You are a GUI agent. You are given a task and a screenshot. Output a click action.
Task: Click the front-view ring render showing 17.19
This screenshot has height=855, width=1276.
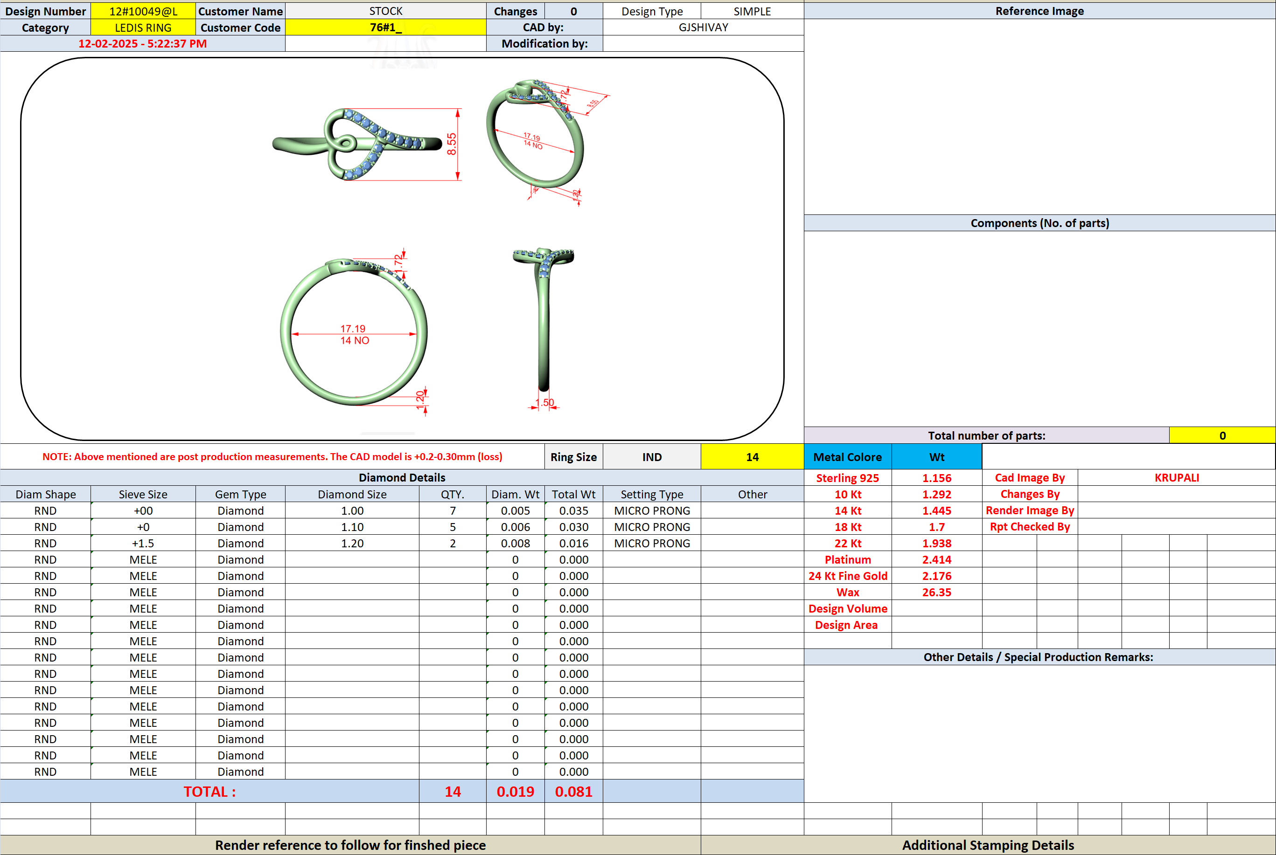point(355,331)
